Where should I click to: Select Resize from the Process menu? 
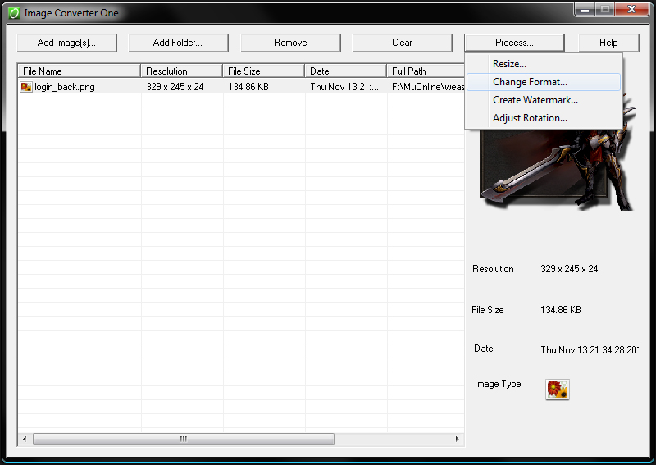(x=509, y=64)
